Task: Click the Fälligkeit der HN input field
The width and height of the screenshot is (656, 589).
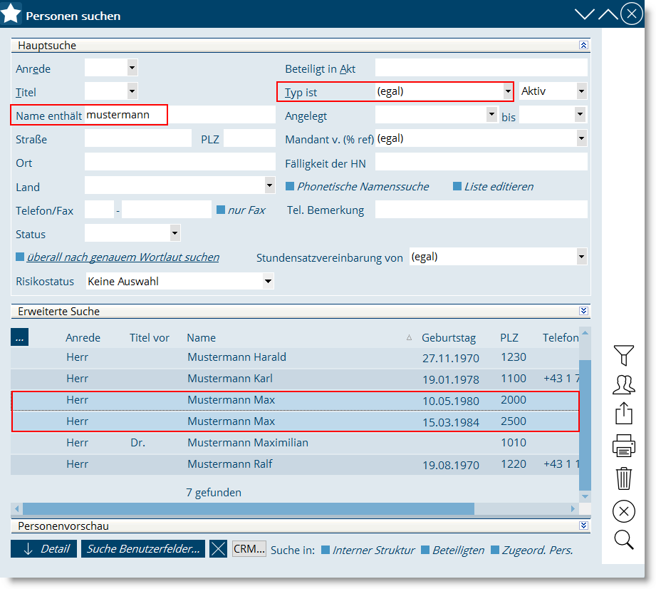Action: [x=481, y=162]
